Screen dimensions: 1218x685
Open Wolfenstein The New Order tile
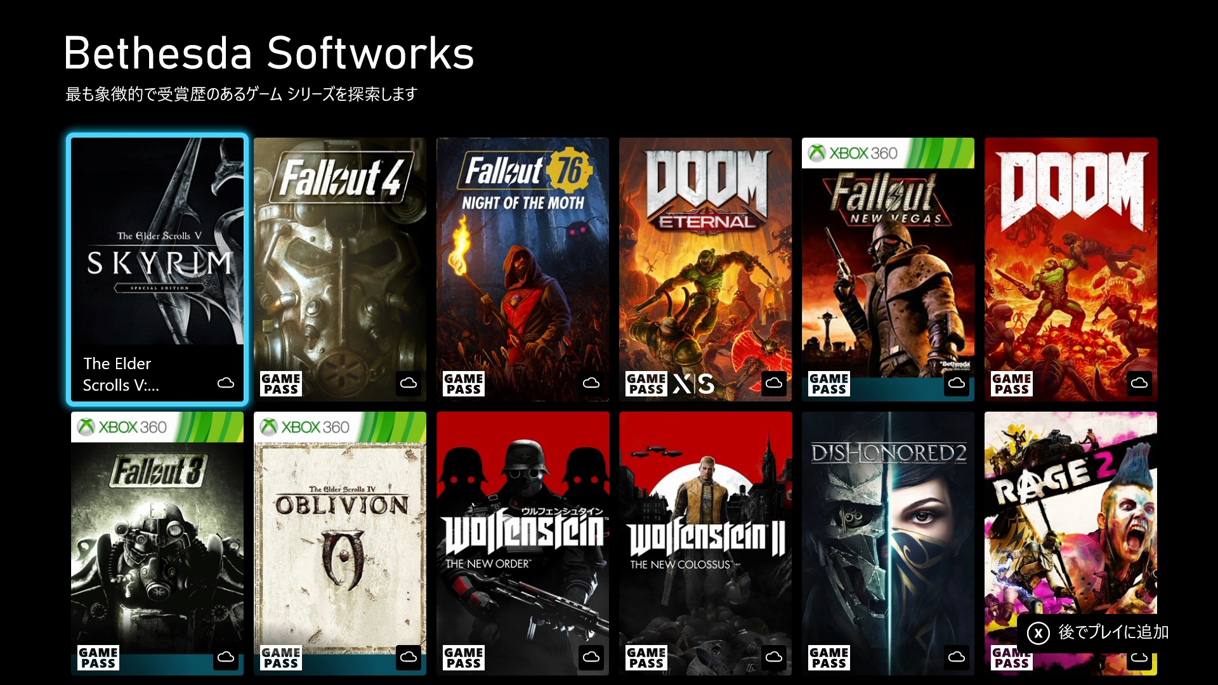[523, 544]
